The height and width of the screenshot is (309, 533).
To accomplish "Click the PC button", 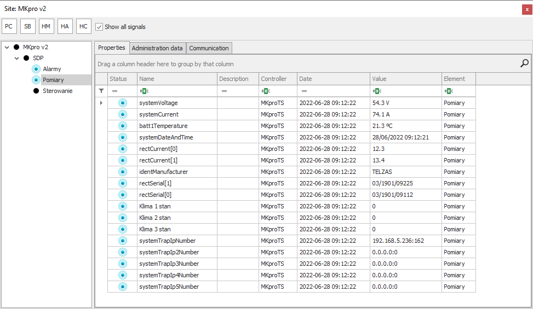I will pos(9,26).
